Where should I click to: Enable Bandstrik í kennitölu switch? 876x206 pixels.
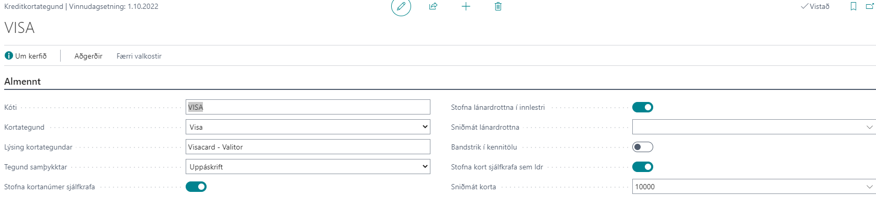click(643, 147)
